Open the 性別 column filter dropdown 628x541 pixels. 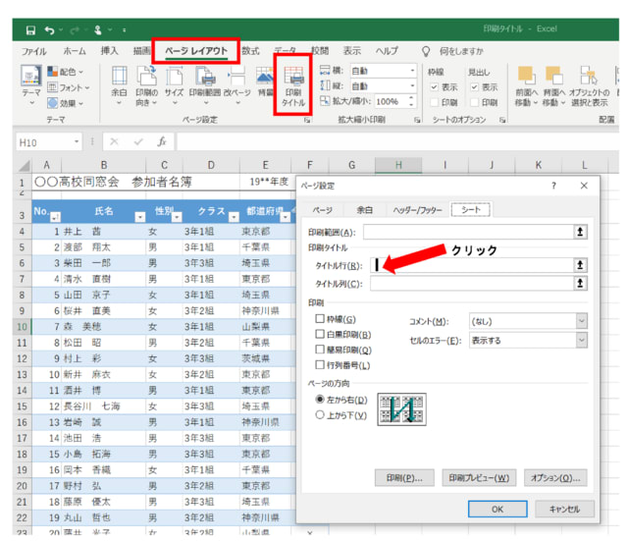click(x=177, y=217)
